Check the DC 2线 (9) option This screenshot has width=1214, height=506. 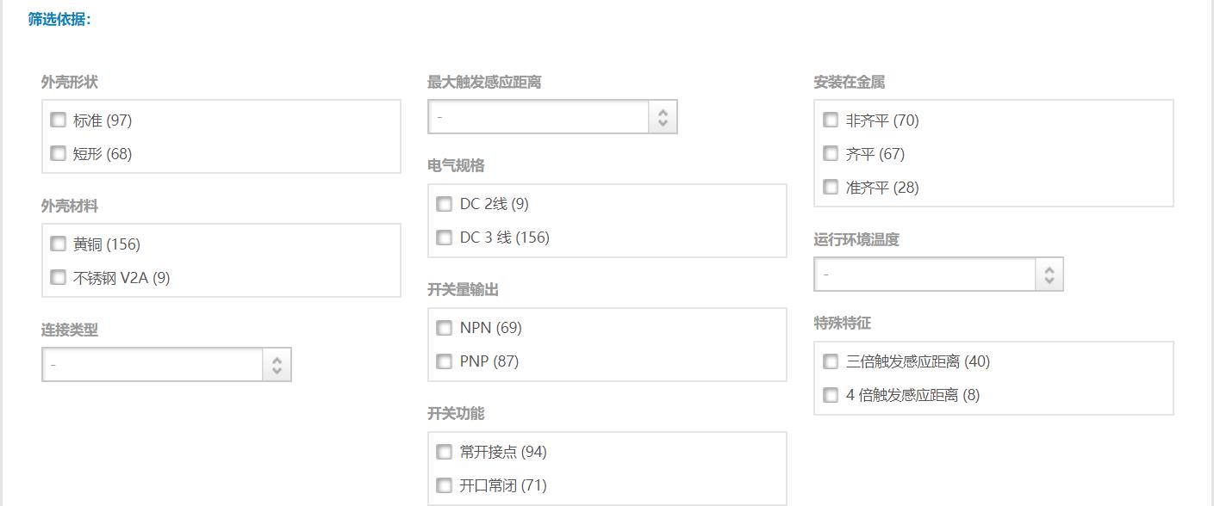click(444, 204)
